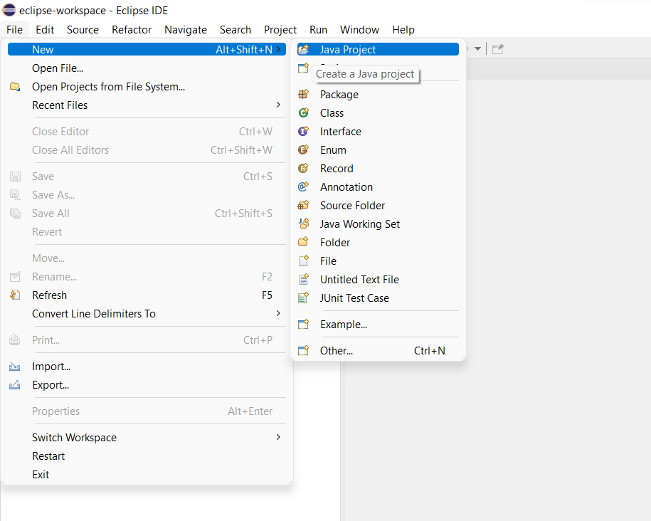Screen dimensions: 651x521
Task: Choose Export... menu entry
Action: (x=147, y=385)
